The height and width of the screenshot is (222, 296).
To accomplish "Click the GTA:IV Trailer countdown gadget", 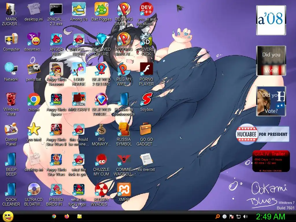I will point(271,161).
